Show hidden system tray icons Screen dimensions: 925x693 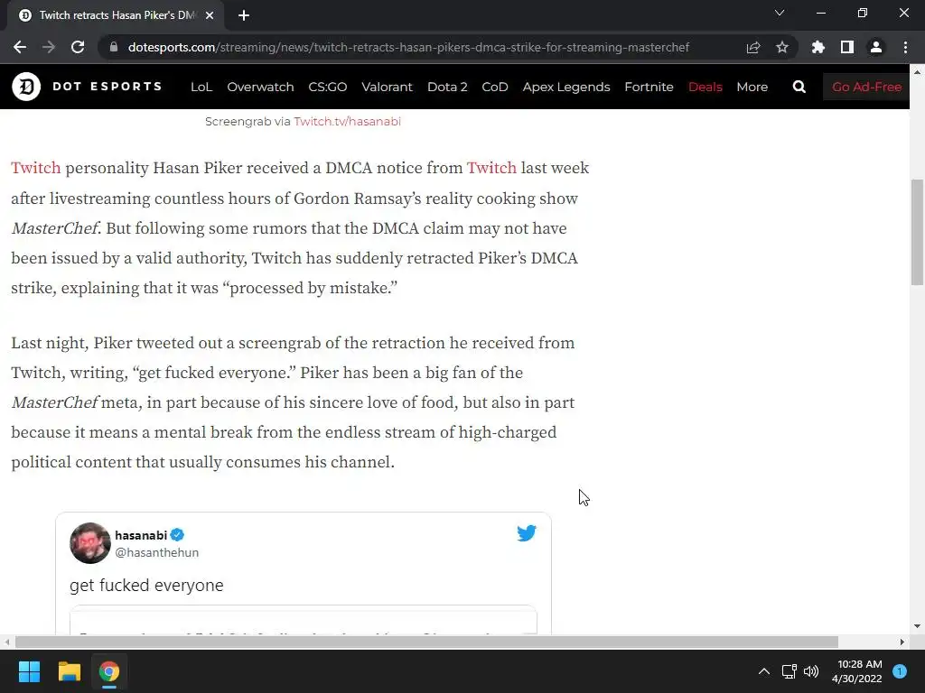click(764, 671)
